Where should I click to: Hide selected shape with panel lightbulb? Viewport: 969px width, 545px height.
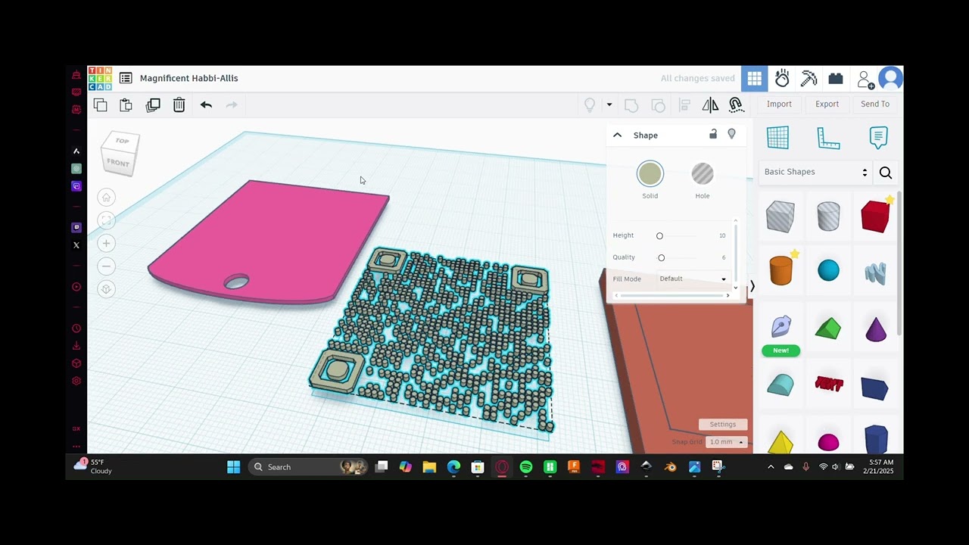tap(731, 134)
